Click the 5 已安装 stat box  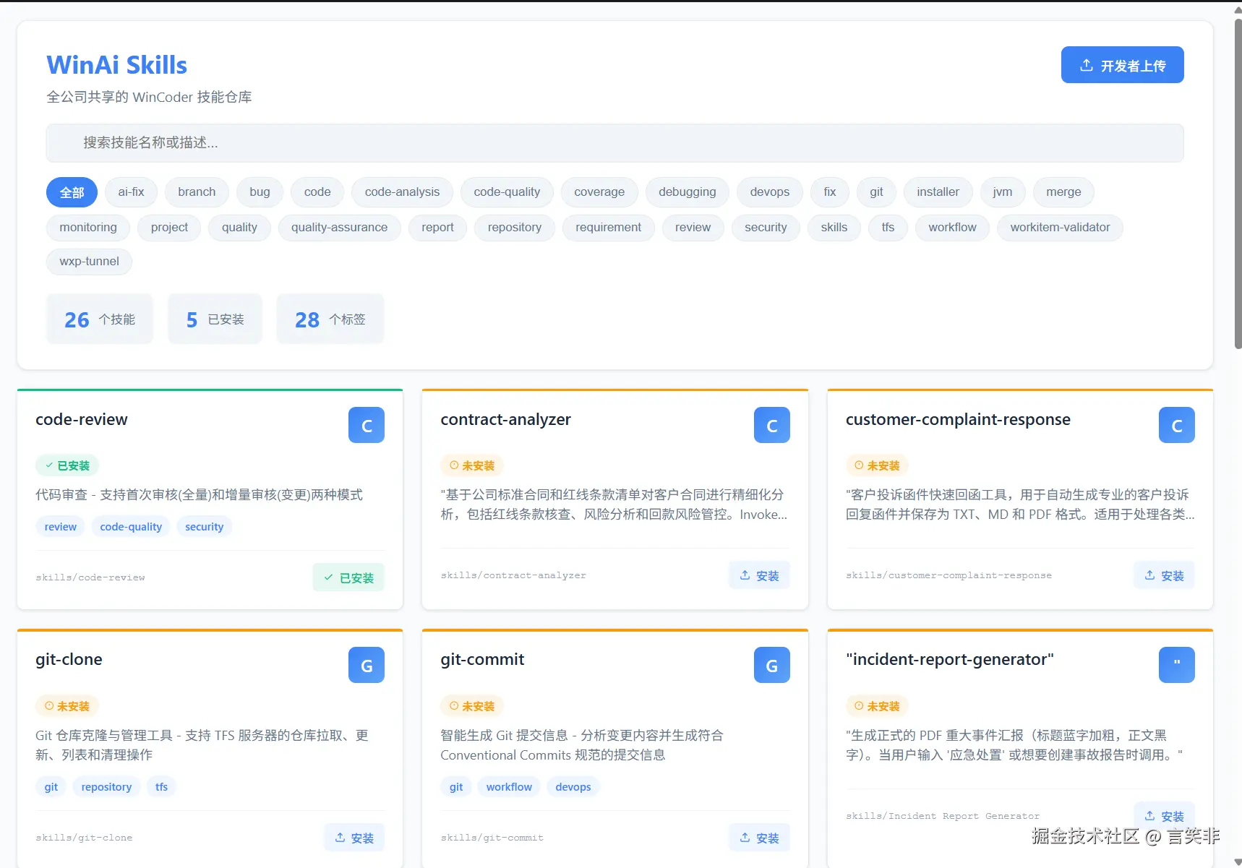(215, 319)
